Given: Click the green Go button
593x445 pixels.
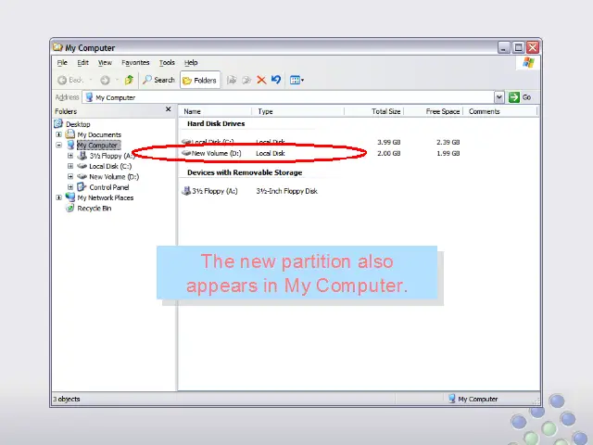Looking at the screenshot, I should (520, 97).
